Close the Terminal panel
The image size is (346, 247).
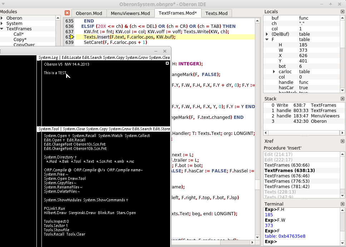click(342, 204)
